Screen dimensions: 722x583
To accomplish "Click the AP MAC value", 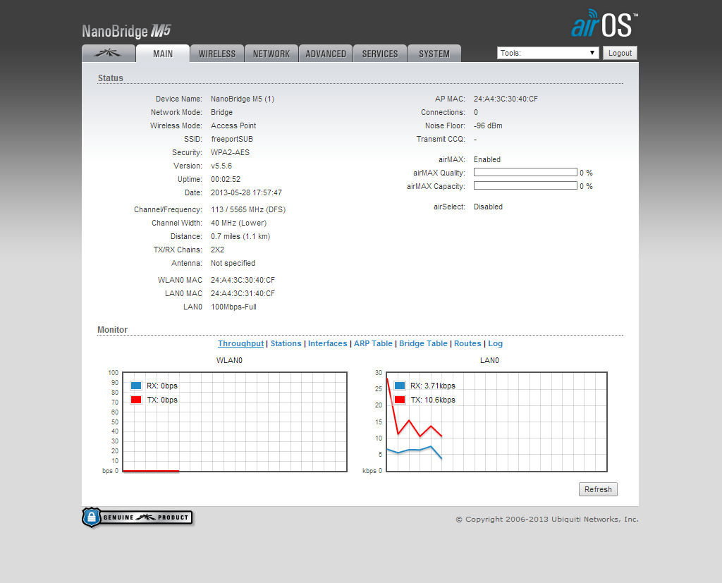I will 506,99.
